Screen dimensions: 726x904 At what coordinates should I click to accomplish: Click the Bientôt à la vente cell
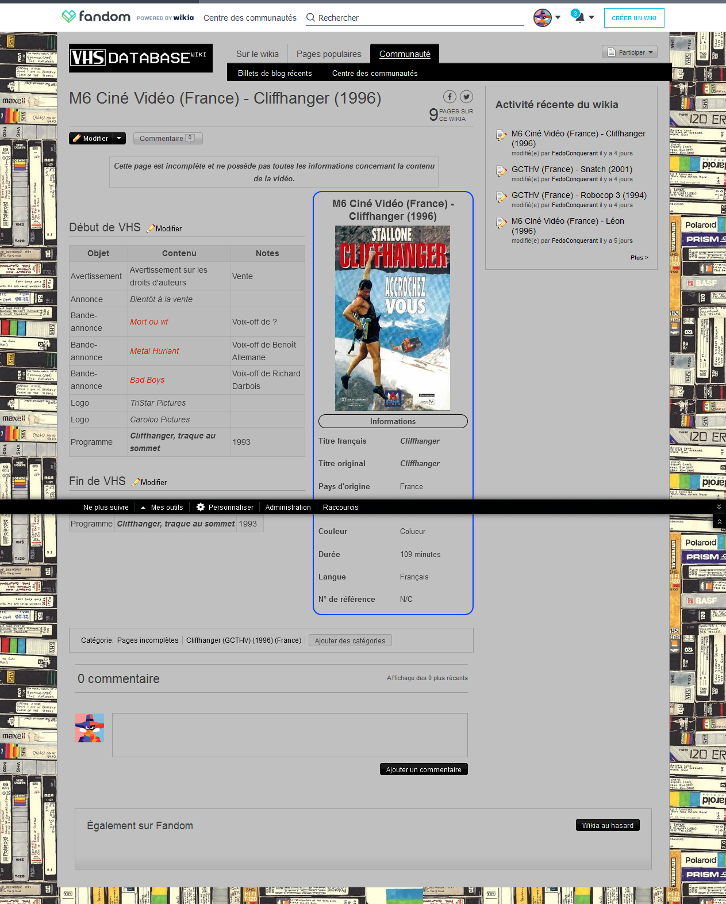(179, 299)
